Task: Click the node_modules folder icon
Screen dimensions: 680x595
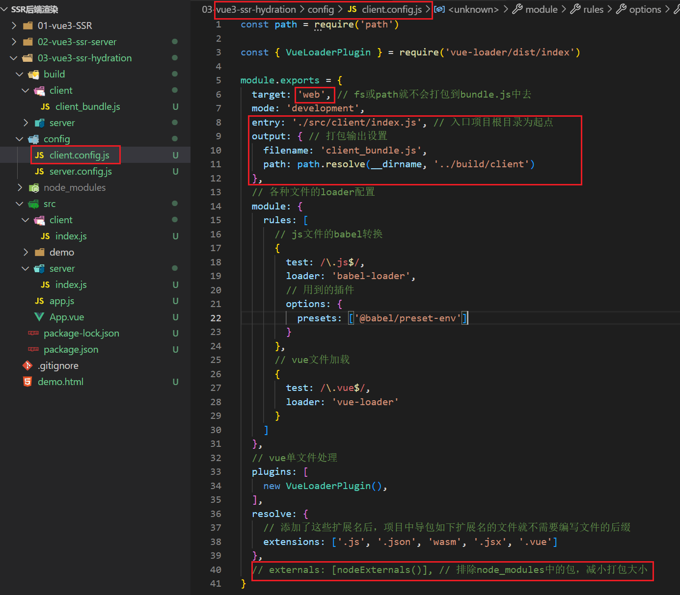Action: tap(34, 188)
